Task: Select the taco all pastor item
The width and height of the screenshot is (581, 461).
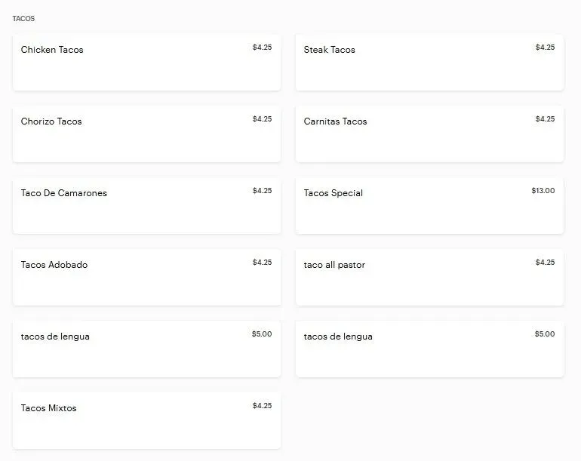Action: point(429,278)
